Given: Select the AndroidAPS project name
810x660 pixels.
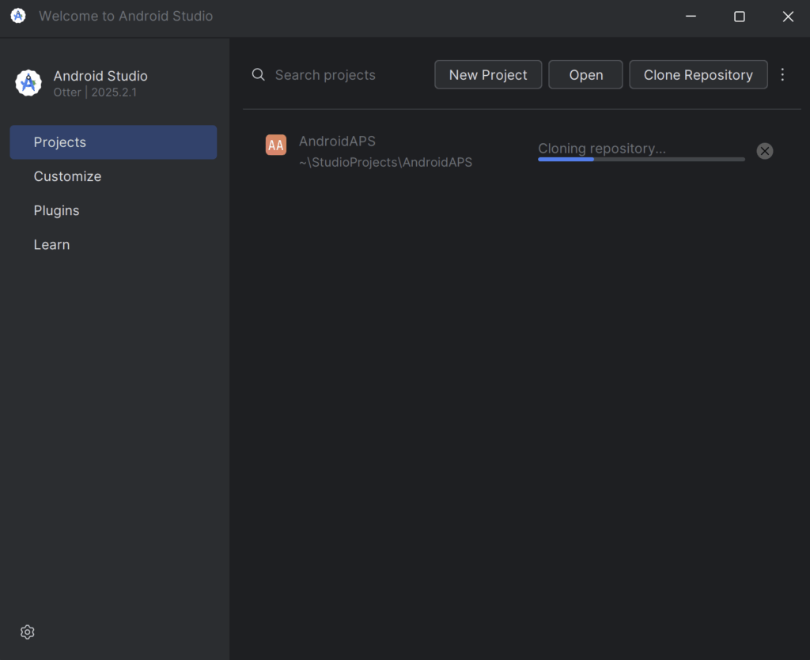Looking at the screenshot, I should click(x=337, y=141).
